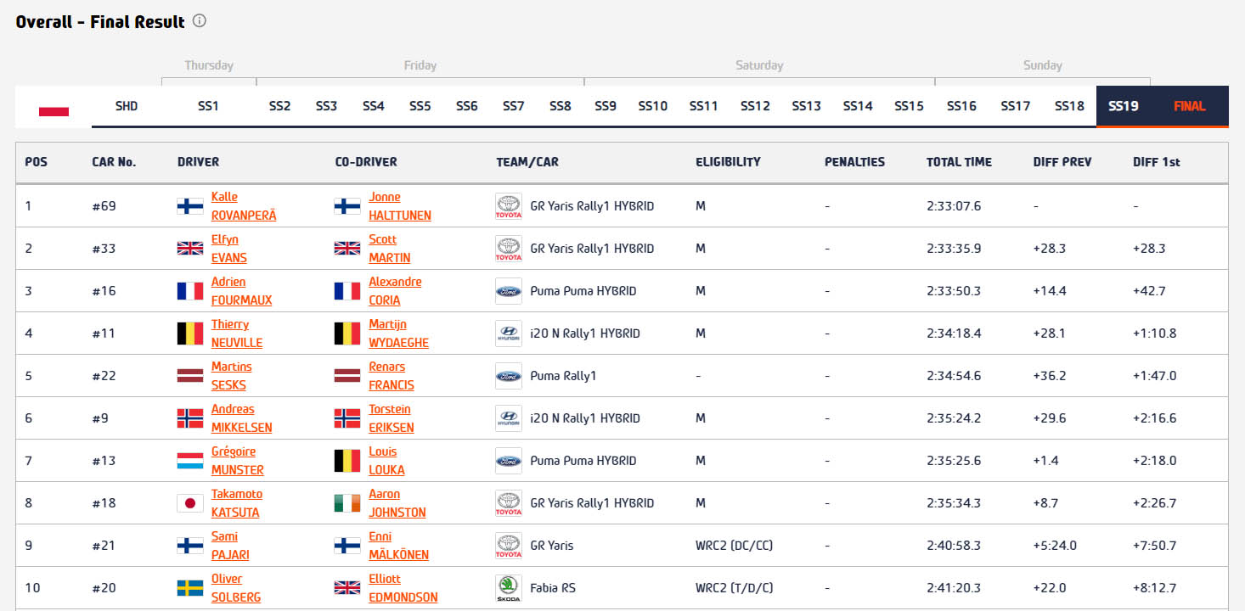Image resolution: width=1245 pixels, height=611 pixels.
Task: Select the FINAL results tab
Action: (x=1189, y=107)
